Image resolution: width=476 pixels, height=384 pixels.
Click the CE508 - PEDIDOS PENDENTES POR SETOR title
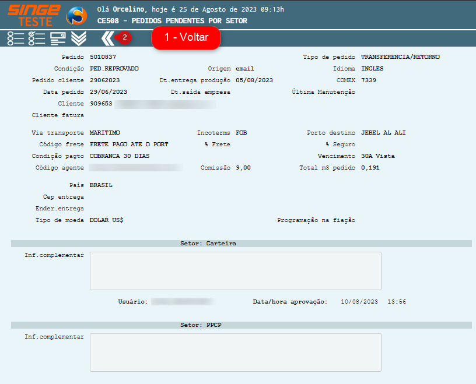pos(172,21)
